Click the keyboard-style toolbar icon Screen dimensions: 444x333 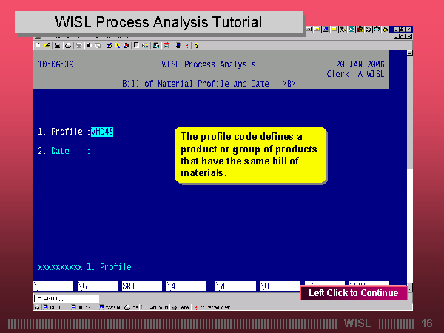145,45
